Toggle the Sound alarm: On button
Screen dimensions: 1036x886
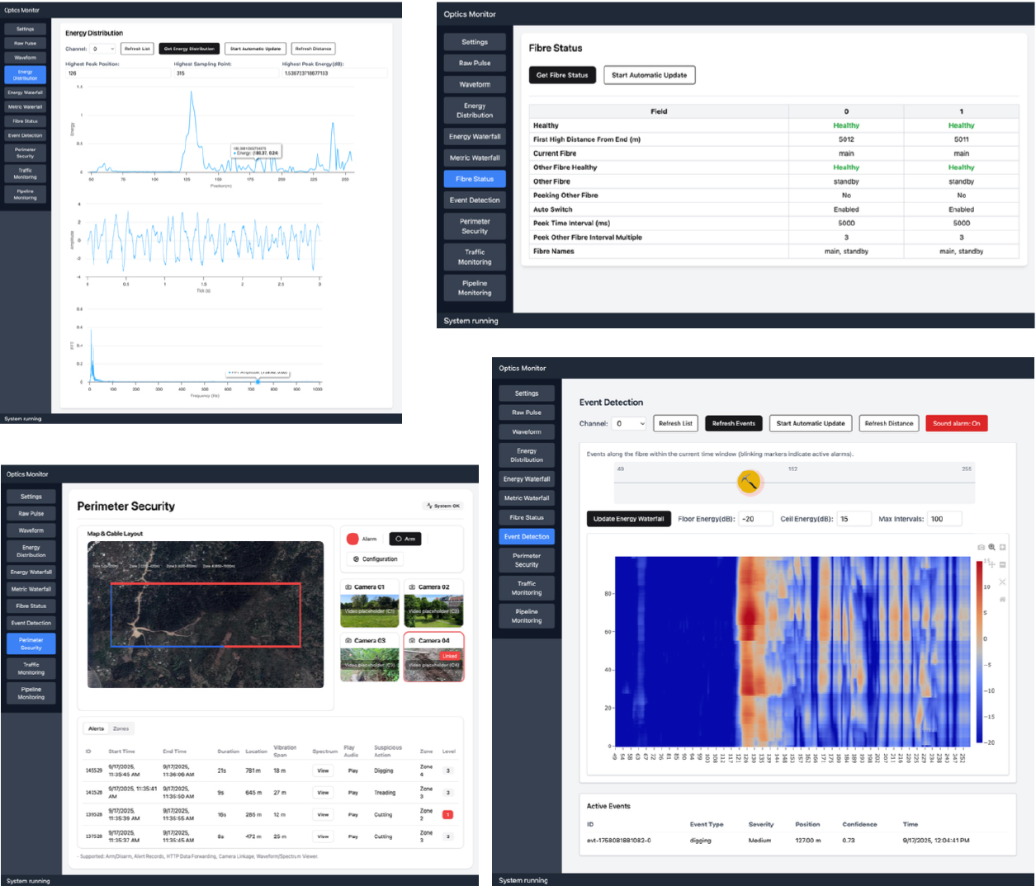(956, 423)
